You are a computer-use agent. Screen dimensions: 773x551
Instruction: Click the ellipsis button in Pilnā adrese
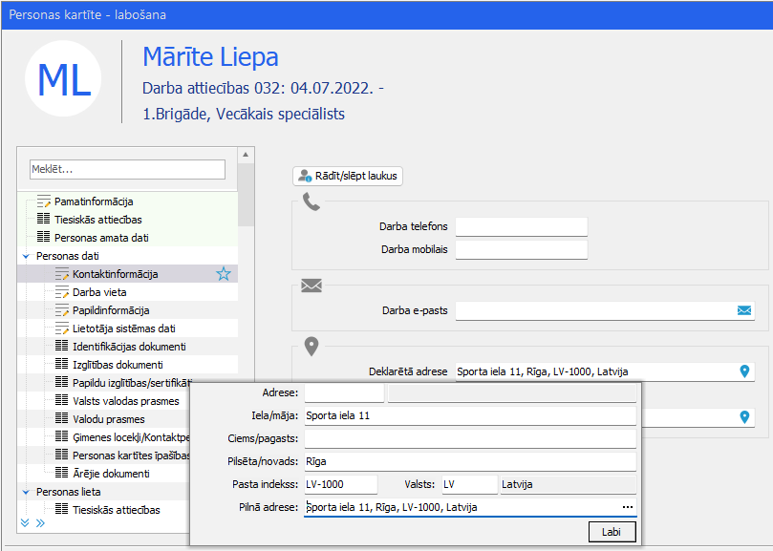pyautogui.click(x=627, y=507)
